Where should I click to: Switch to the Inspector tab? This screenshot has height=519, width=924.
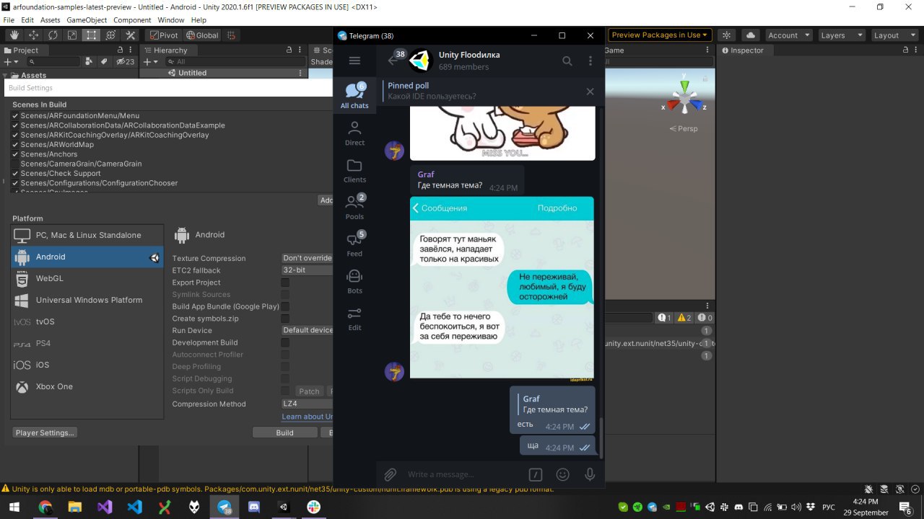tap(741, 50)
